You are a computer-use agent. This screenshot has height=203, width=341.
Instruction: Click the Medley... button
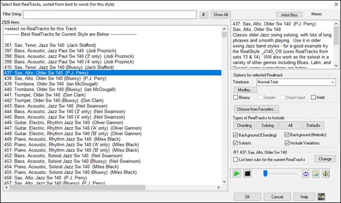(x=245, y=90)
